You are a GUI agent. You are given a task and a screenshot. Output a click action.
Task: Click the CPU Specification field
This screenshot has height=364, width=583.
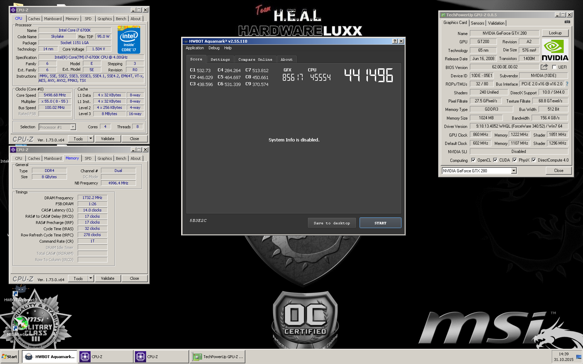click(91, 57)
